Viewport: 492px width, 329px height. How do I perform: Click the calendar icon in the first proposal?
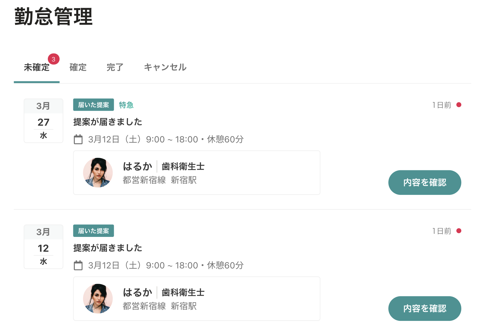coord(78,139)
